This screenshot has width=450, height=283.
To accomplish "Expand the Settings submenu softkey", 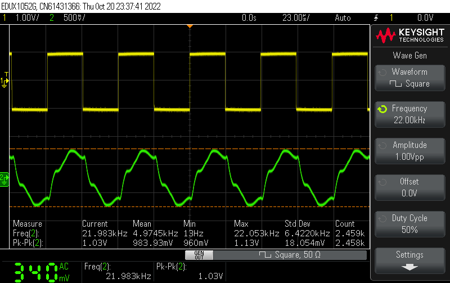I will [409, 260].
